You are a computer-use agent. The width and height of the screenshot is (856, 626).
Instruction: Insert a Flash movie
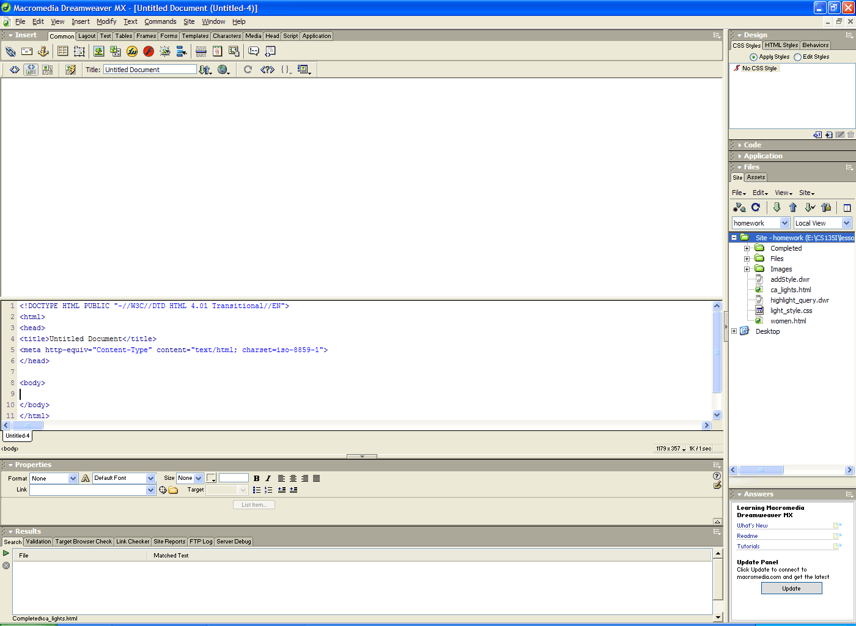point(149,51)
